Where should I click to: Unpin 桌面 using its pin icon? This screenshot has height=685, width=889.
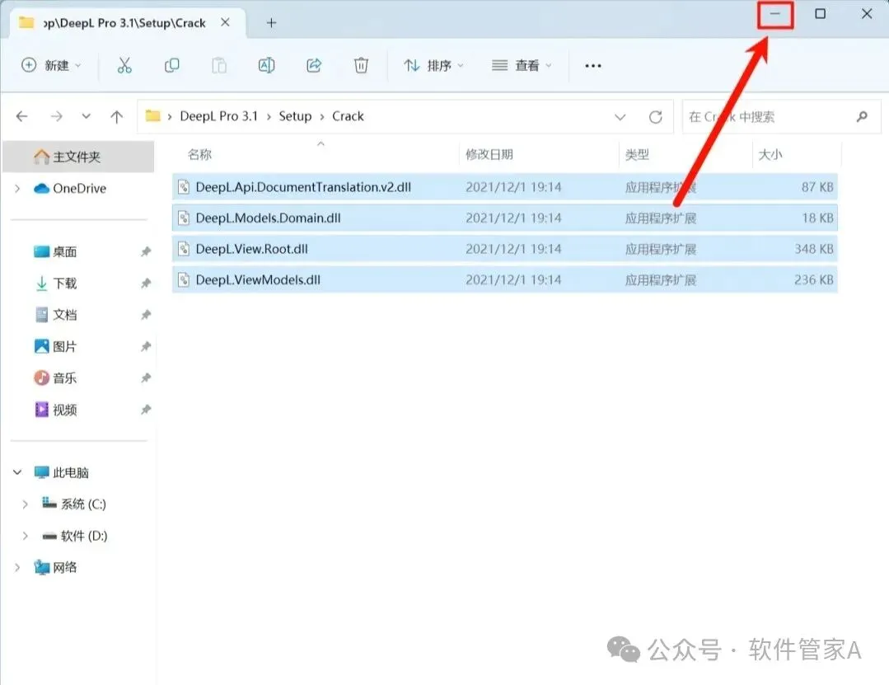click(146, 251)
